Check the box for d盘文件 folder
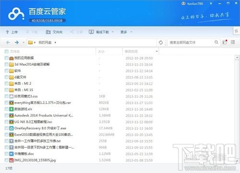This screenshot has height=173, width=240. 7,77
